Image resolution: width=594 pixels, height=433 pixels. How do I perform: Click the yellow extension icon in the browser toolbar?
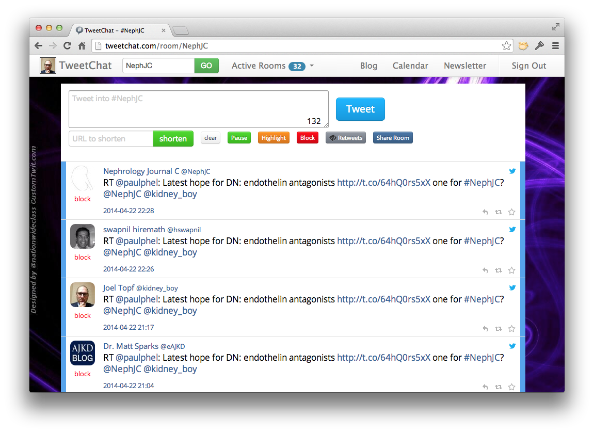(523, 46)
